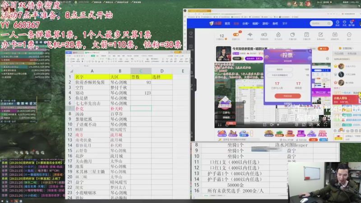Open the client download icon with red badge
361x203 pixels.
(x=352, y=23)
